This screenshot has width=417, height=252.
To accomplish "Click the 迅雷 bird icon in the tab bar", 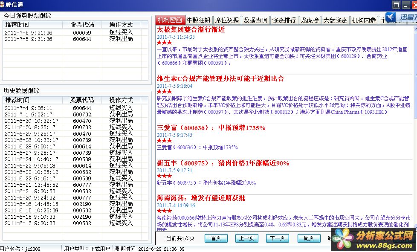I will pyautogui.click(x=390, y=17).
